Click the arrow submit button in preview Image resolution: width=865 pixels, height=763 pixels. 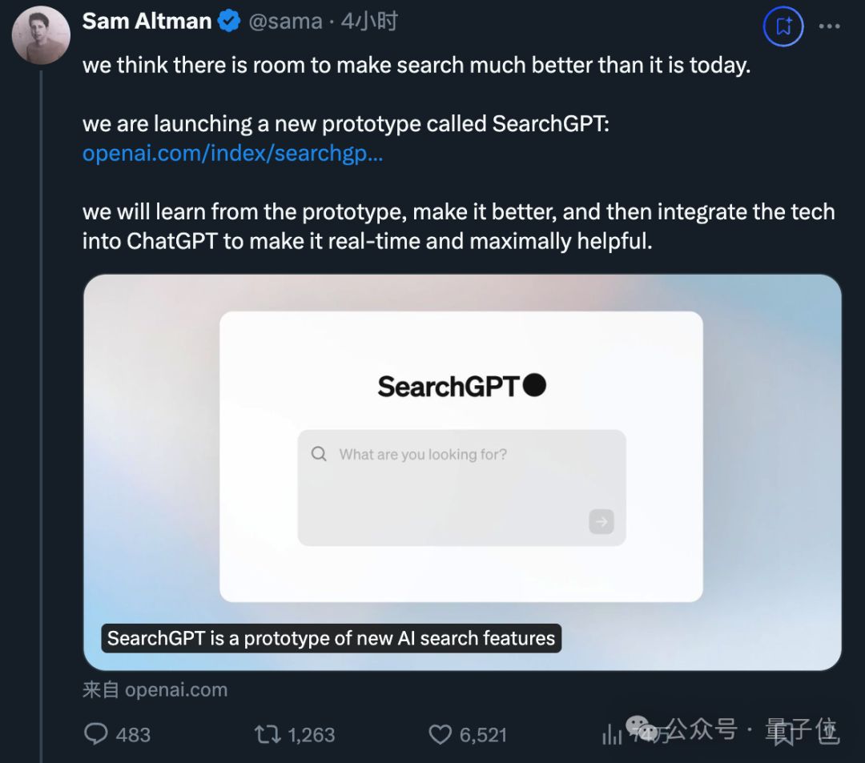(601, 521)
